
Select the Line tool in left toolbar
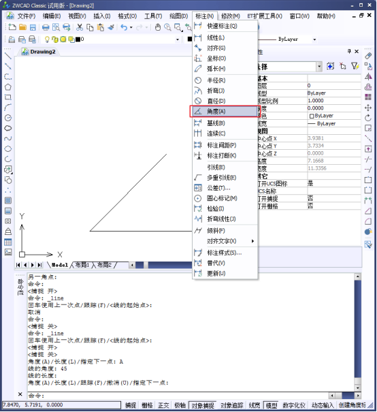tap(8, 56)
